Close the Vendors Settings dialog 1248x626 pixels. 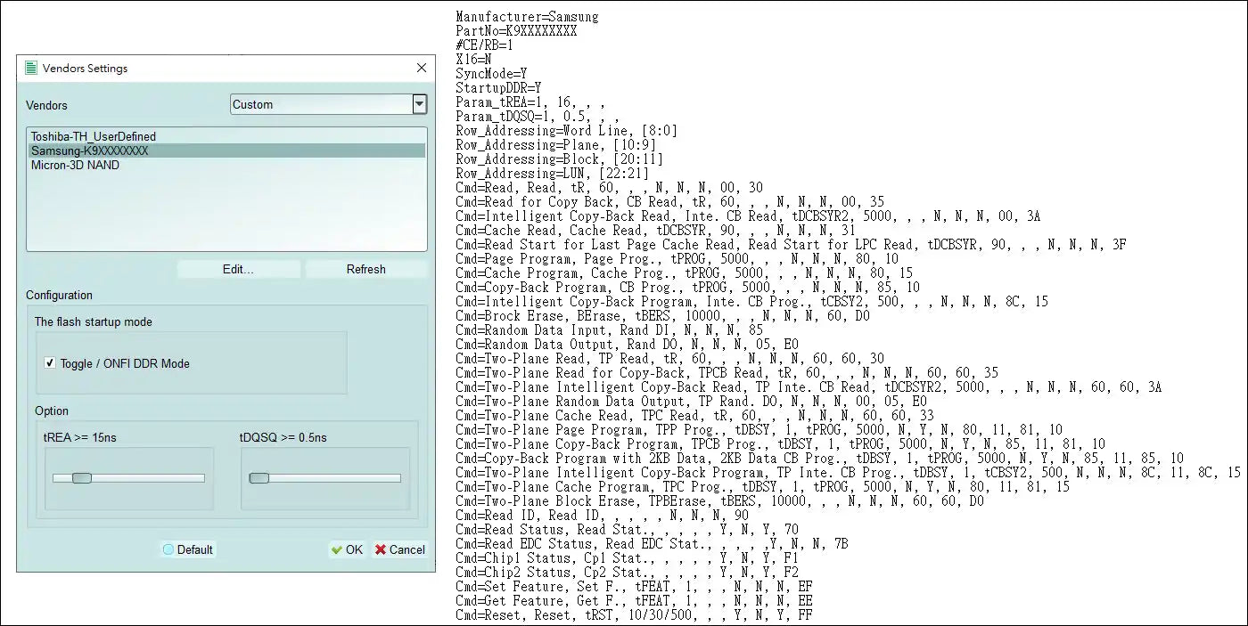(422, 69)
